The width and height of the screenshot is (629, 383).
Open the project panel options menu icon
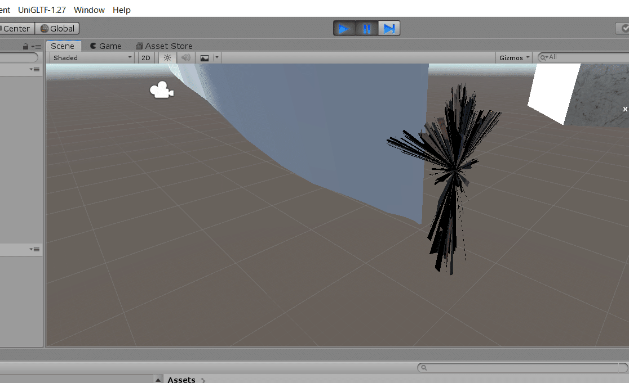(34, 249)
